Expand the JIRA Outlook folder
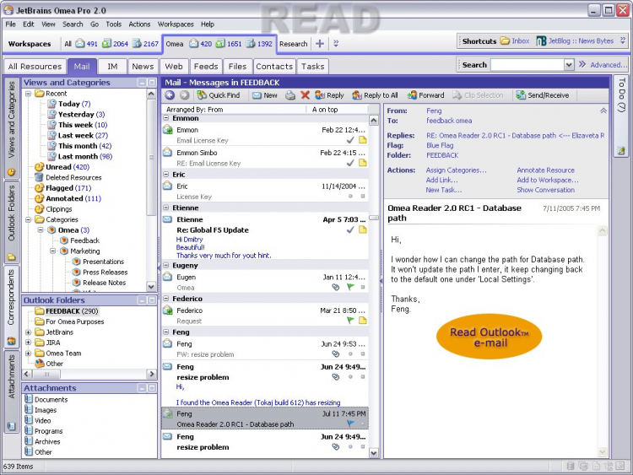Screen dimensions: 633x475 [x=28, y=343]
